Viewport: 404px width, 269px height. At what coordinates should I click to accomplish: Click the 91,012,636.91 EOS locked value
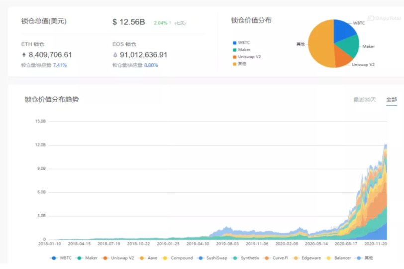[x=143, y=55]
